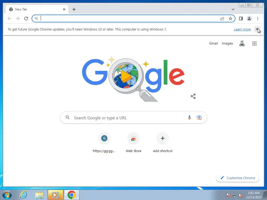Expand the tab search chevron

click(233, 9)
